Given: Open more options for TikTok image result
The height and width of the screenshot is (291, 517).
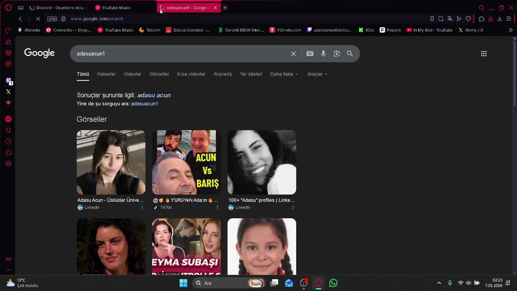Looking at the screenshot, I should 217,207.
